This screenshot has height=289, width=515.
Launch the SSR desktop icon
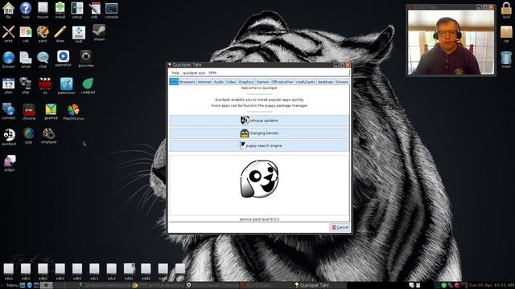(29, 136)
